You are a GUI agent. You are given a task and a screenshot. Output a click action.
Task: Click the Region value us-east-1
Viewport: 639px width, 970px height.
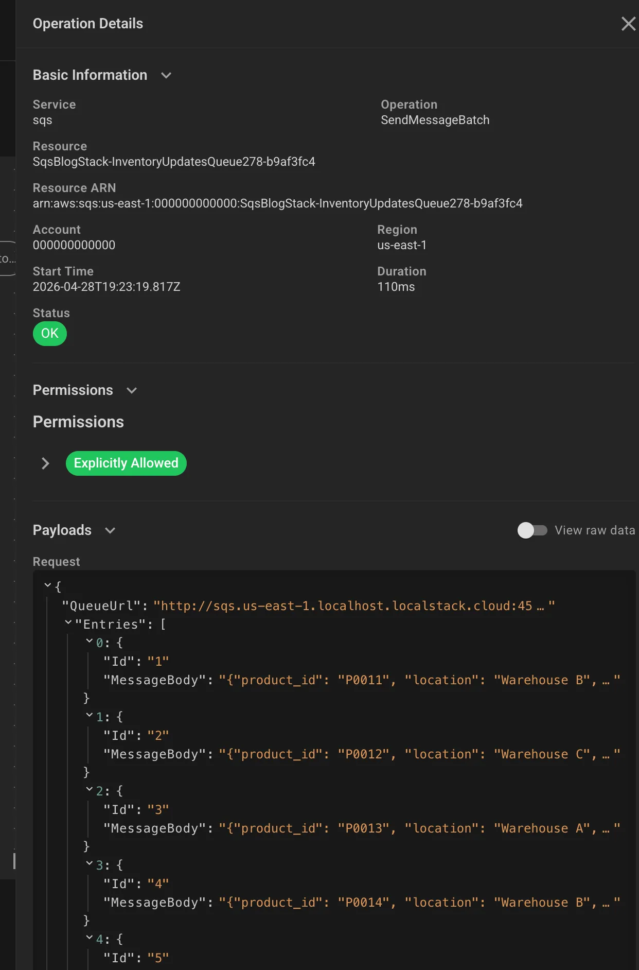(402, 245)
